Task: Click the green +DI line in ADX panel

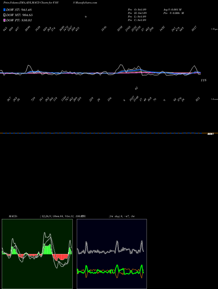Action: (x=110, y=270)
